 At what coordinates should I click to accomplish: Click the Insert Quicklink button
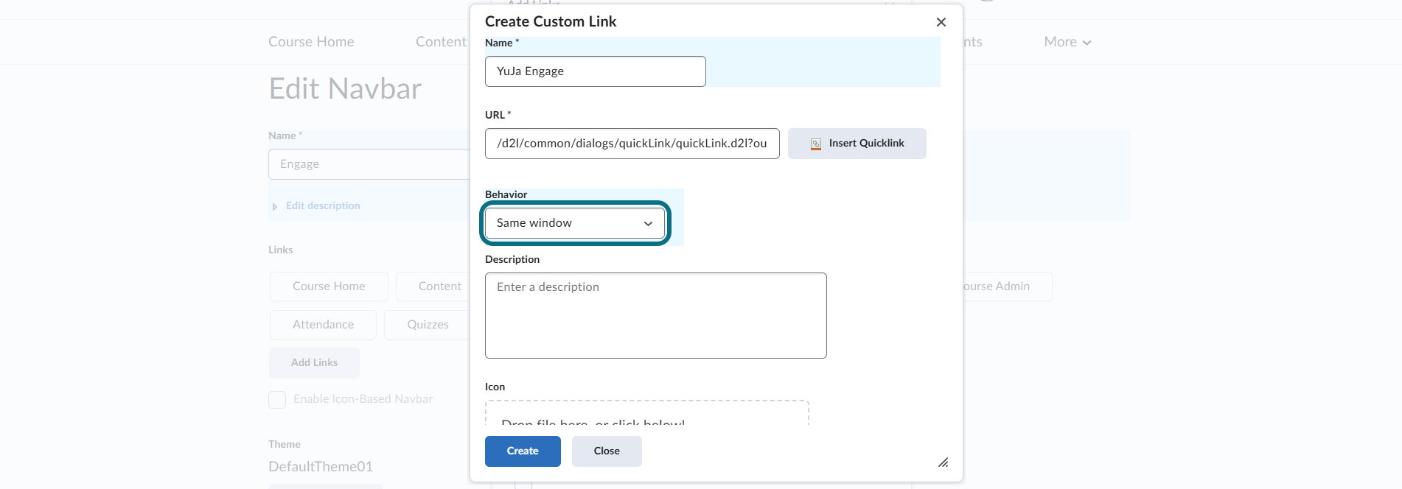click(857, 144)
